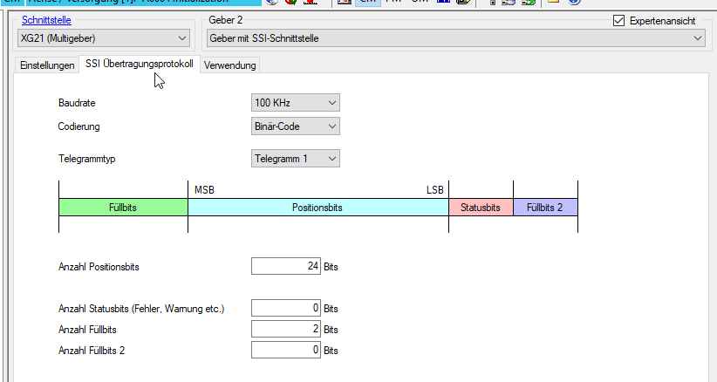The width and height of the screenshot is (717, 382).
Task: Click the Anzahl Positionsbits input field
Action: 285,266
